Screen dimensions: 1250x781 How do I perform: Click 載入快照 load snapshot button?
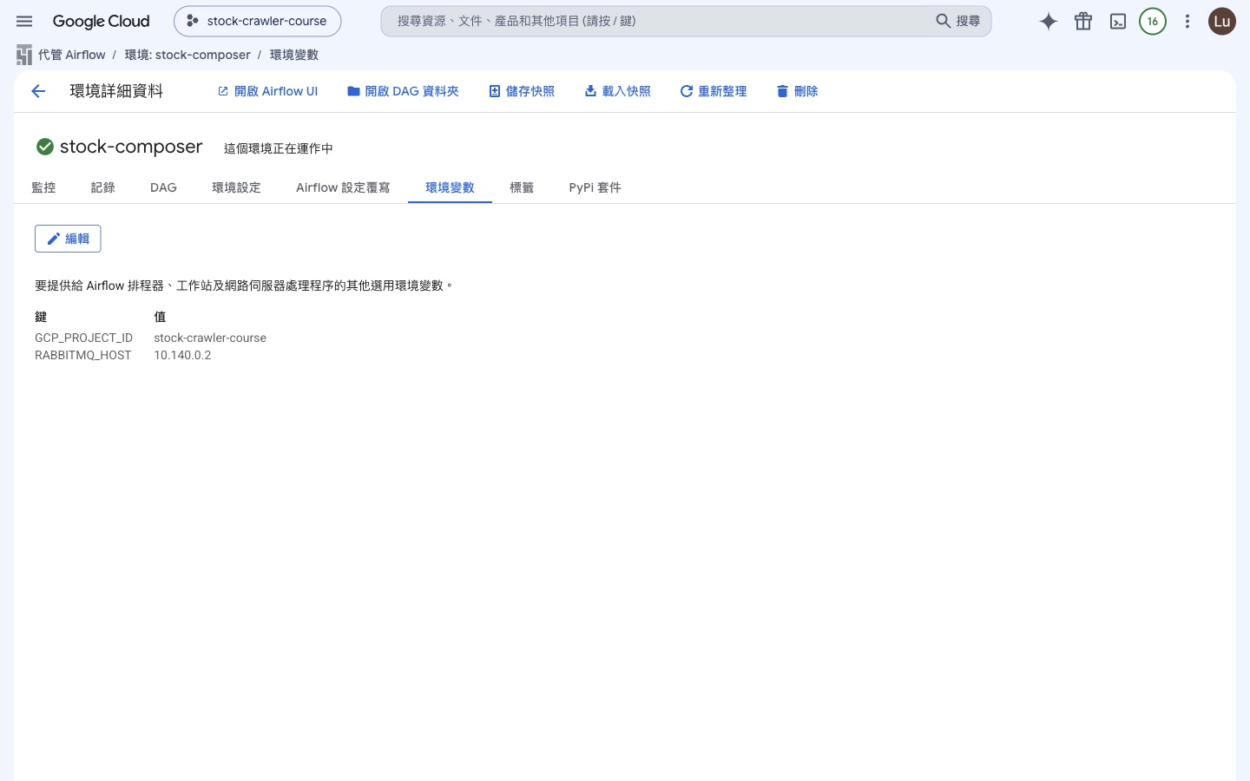point(617,91)
